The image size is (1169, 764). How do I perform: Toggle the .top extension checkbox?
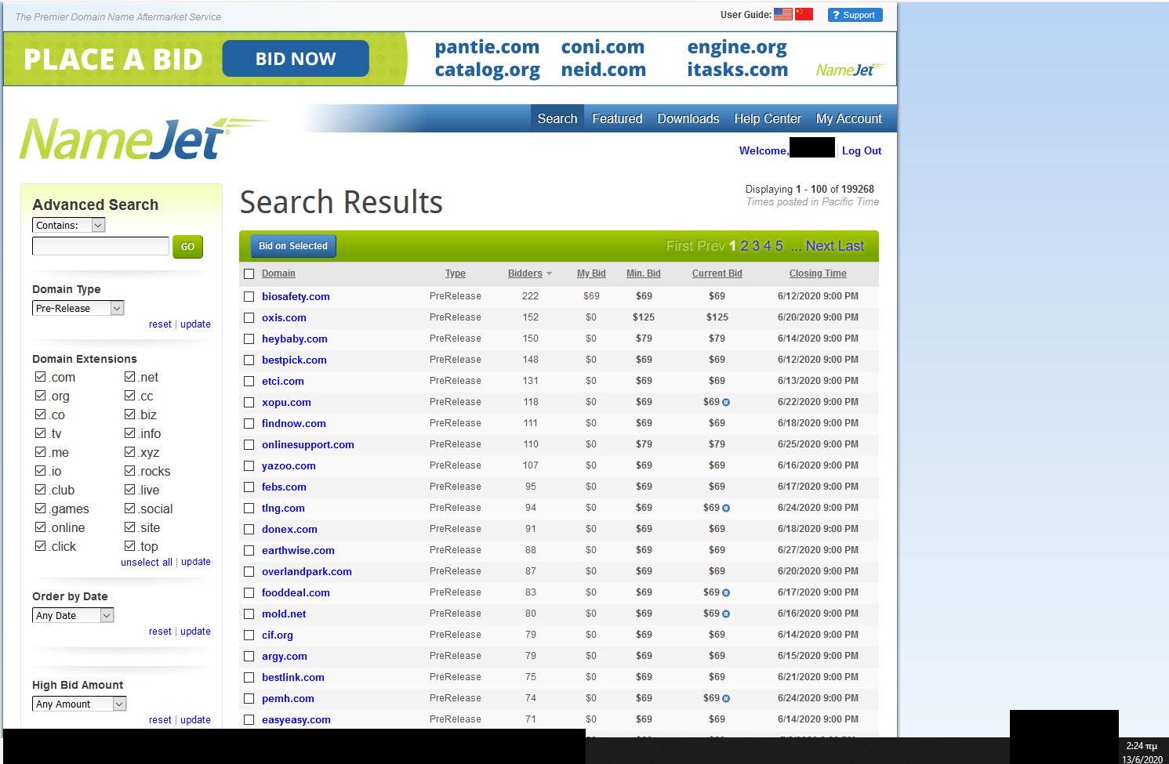click(129, 546)
